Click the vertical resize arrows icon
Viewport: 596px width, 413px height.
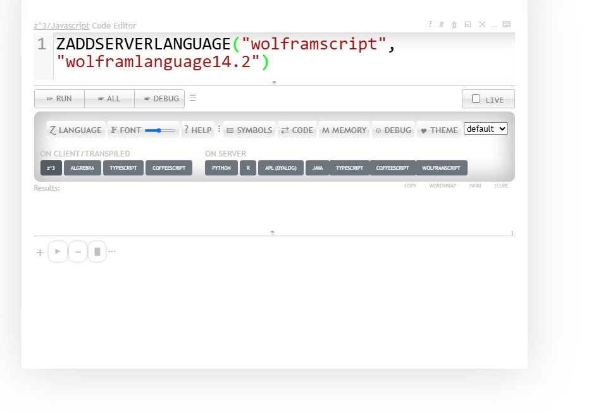454,25
